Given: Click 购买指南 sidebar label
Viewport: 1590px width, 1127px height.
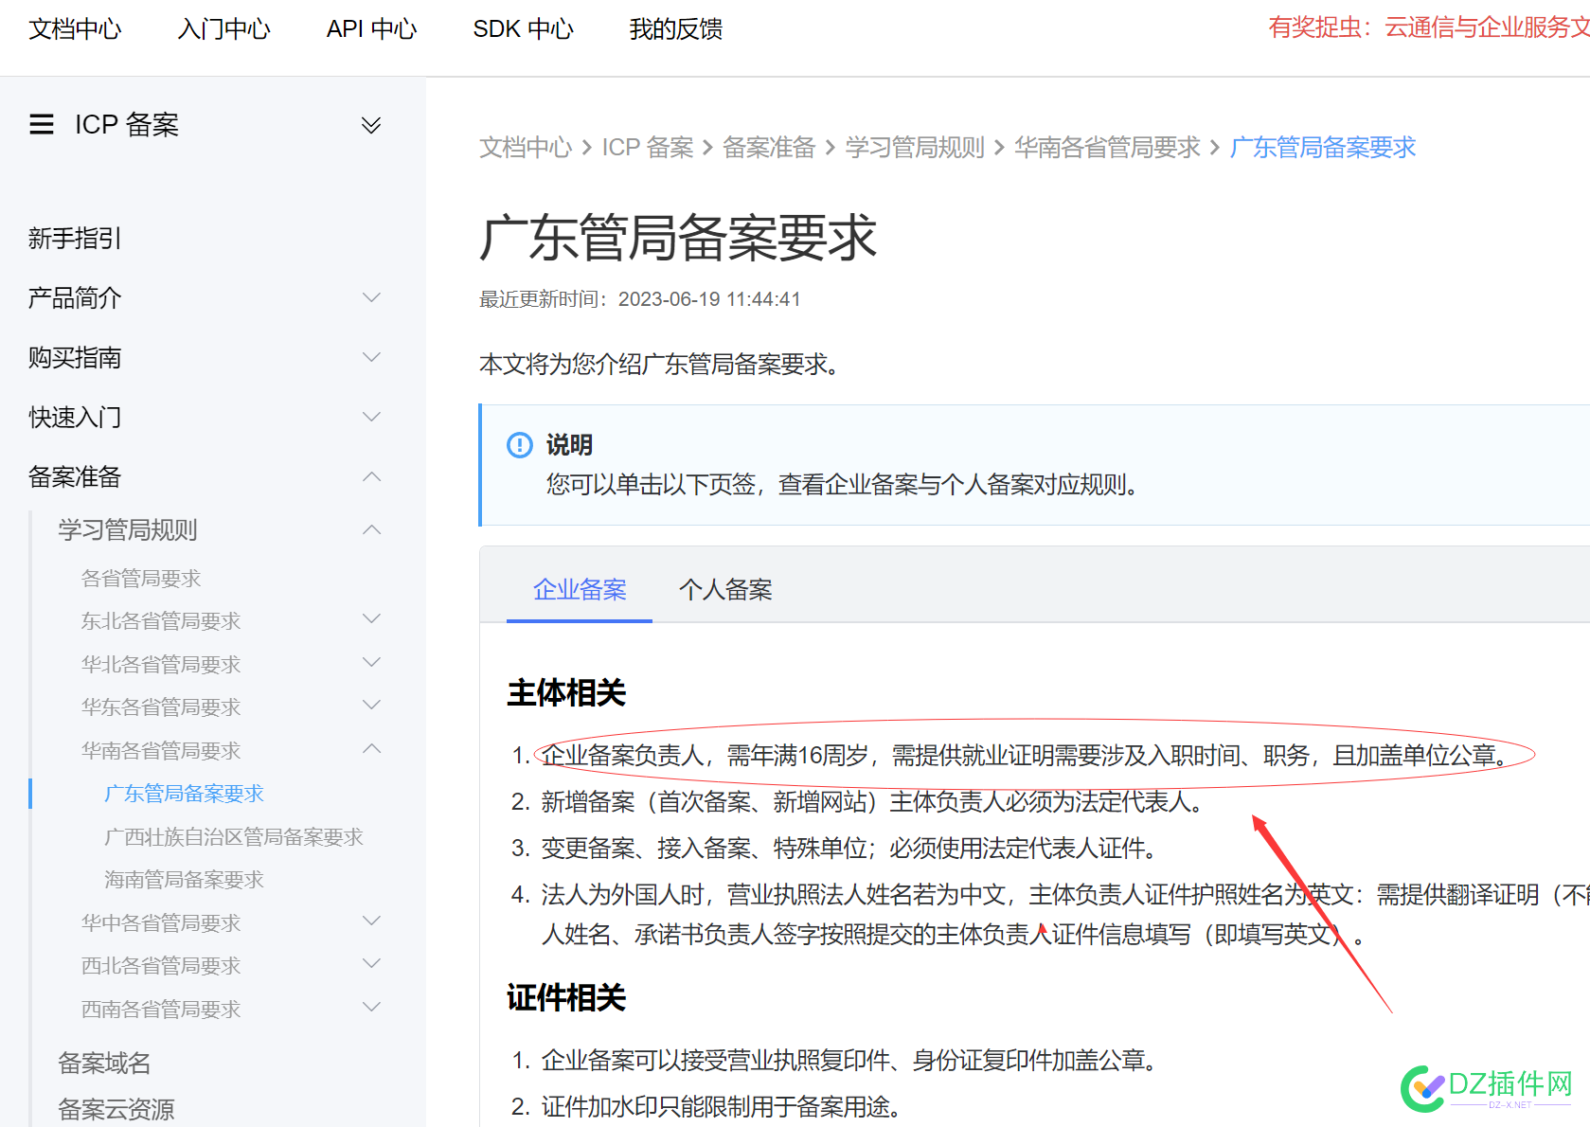Looking at the screenshot, I should click(75, 357).
